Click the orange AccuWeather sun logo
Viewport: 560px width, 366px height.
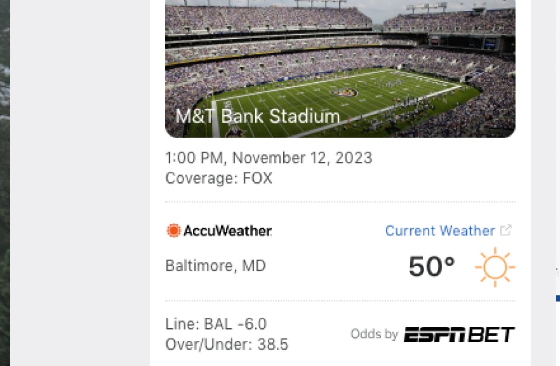174,230
